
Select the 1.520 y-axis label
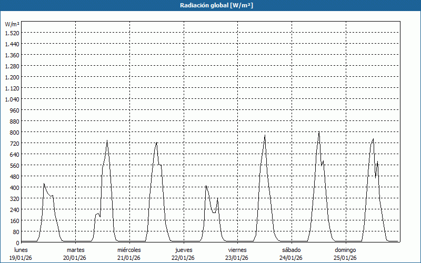[x=12, y=33]
